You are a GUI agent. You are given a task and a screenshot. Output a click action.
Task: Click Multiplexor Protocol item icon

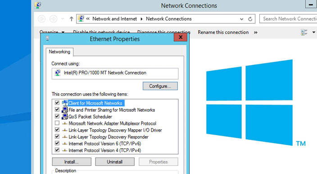[65, 124]
